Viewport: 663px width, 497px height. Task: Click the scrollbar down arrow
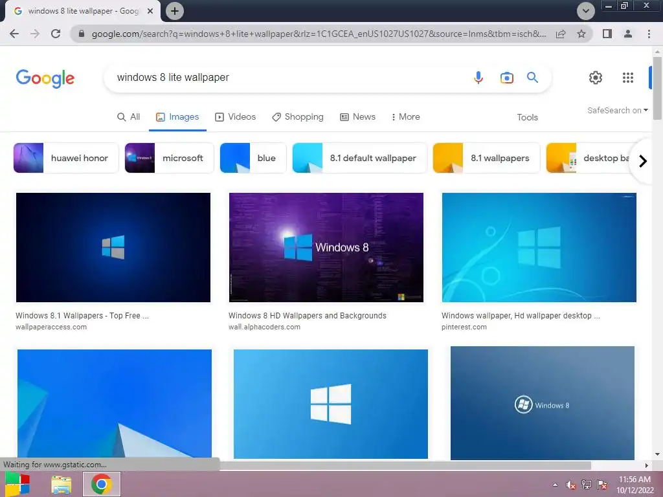(x=657, y=454)
